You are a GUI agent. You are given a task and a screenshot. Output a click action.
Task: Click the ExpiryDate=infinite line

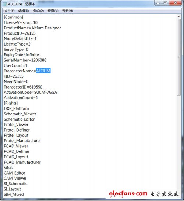pyautogui.click(x=21, y=55)
